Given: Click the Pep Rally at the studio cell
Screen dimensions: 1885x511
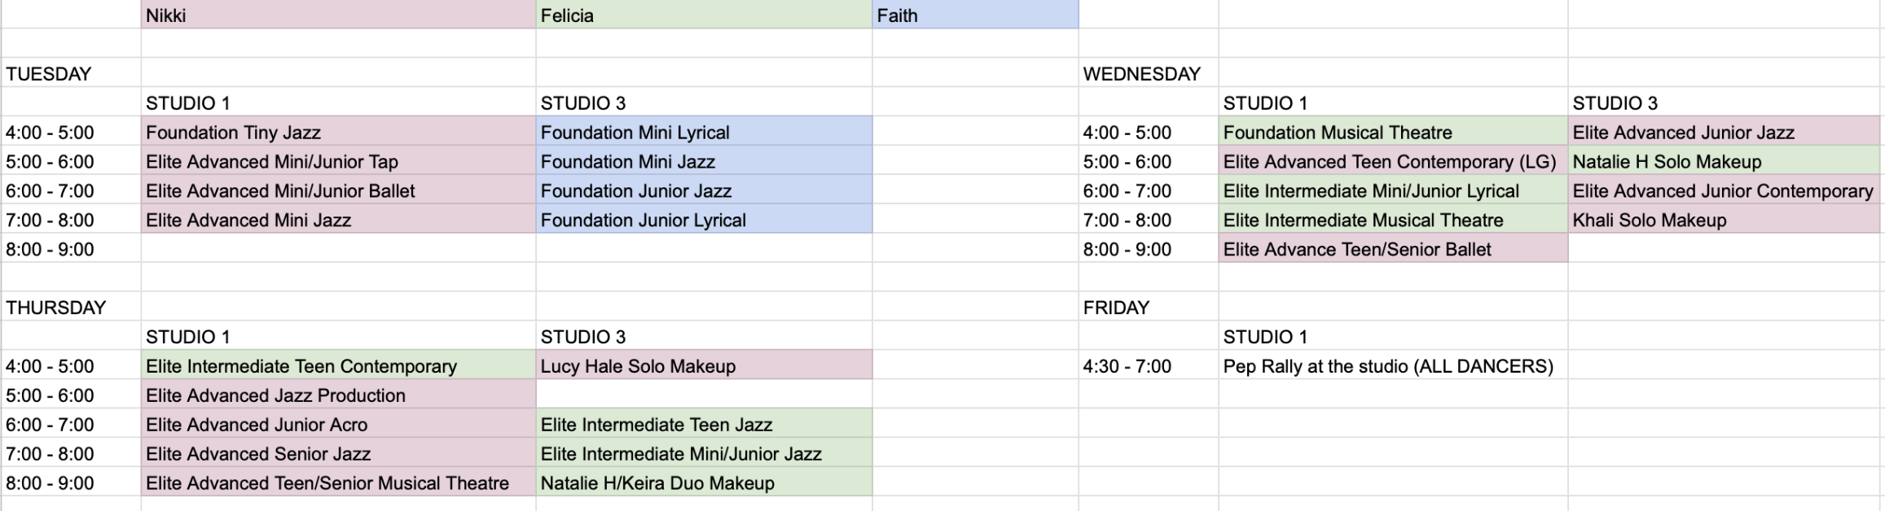Looking at the screenshot, I should click(1393, 365).
